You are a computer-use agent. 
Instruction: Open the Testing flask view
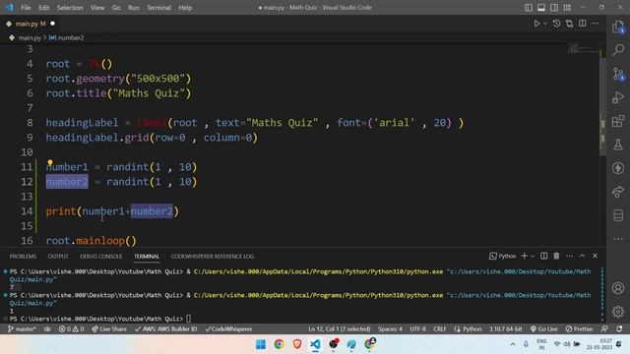(x=618, y=145)
